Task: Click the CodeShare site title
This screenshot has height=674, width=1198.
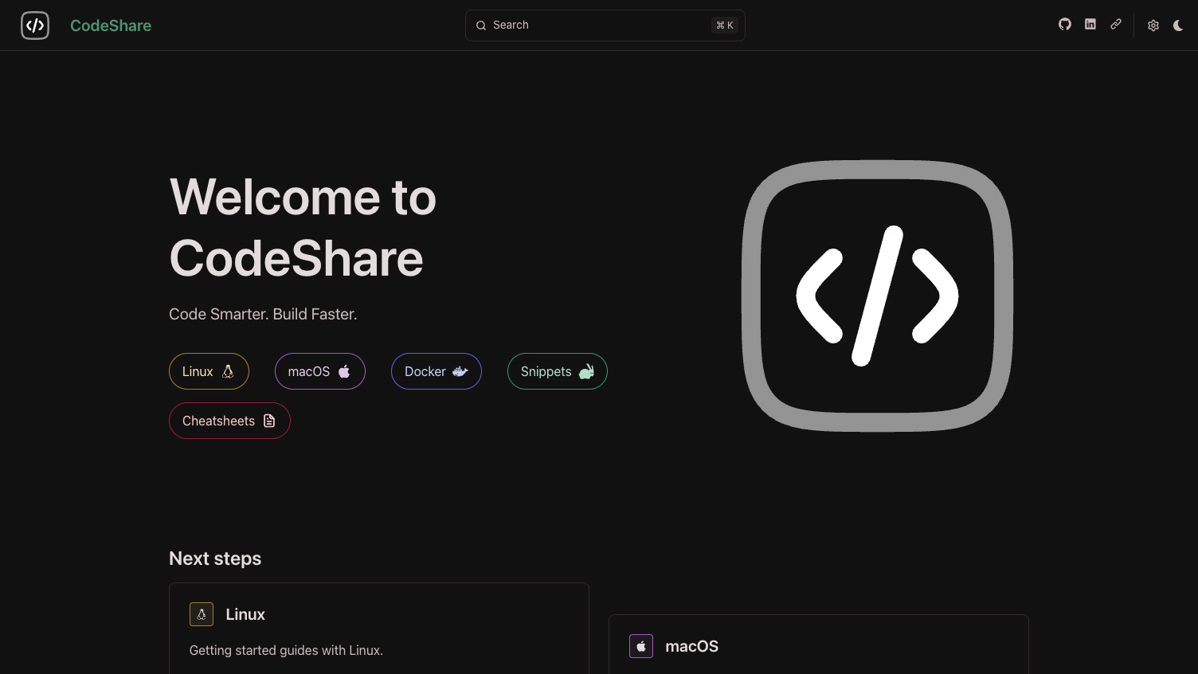Action: pyautogui.click(x=111, y=25)
